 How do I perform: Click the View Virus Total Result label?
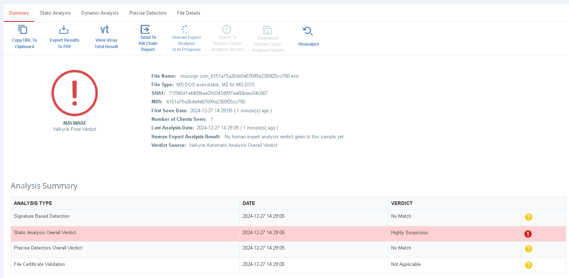(106, 43)
